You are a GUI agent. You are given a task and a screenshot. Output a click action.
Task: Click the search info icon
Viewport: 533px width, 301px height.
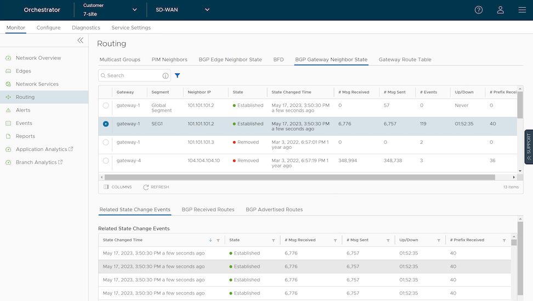[166, 76]
